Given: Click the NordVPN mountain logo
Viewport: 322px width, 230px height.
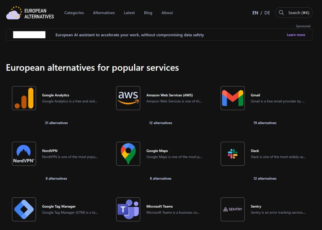Looking at the screenshot, I should [24, 154].
